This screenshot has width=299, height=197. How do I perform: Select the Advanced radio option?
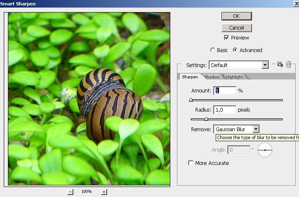[235, 50]
